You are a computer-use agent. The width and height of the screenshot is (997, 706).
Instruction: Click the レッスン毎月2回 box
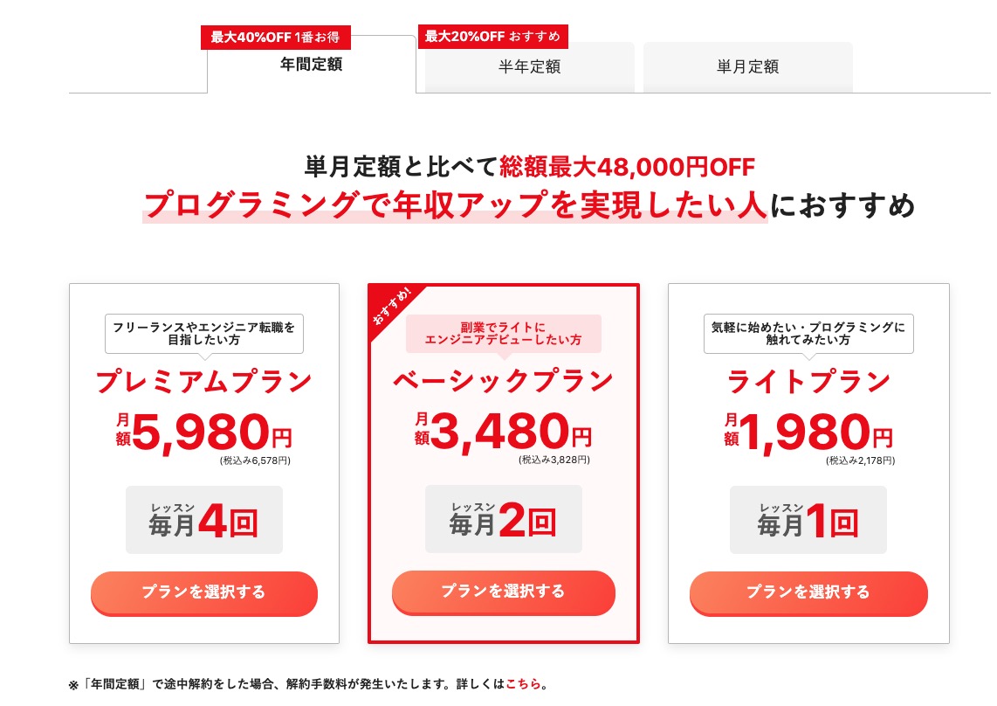coord(504,519)
